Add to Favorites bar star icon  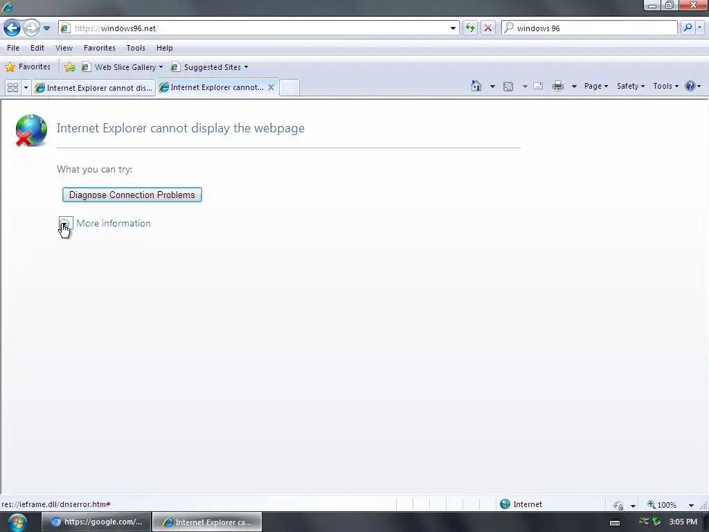(70, 67)
